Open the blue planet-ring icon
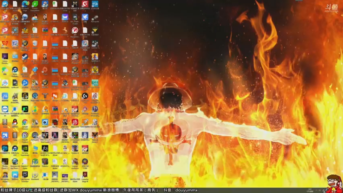 pyautogui.click(x=95, y=4)
